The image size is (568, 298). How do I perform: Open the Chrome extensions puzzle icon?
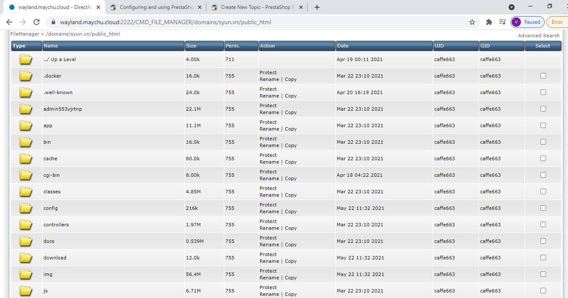489,22
